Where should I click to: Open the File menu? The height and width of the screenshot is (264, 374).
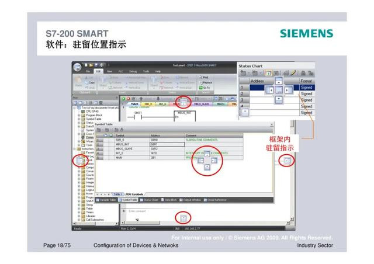(x=88, y=71)
